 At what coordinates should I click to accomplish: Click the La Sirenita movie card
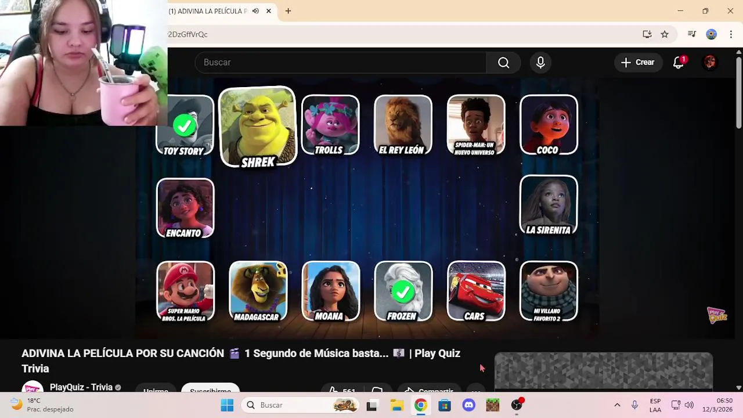[549, 205]
